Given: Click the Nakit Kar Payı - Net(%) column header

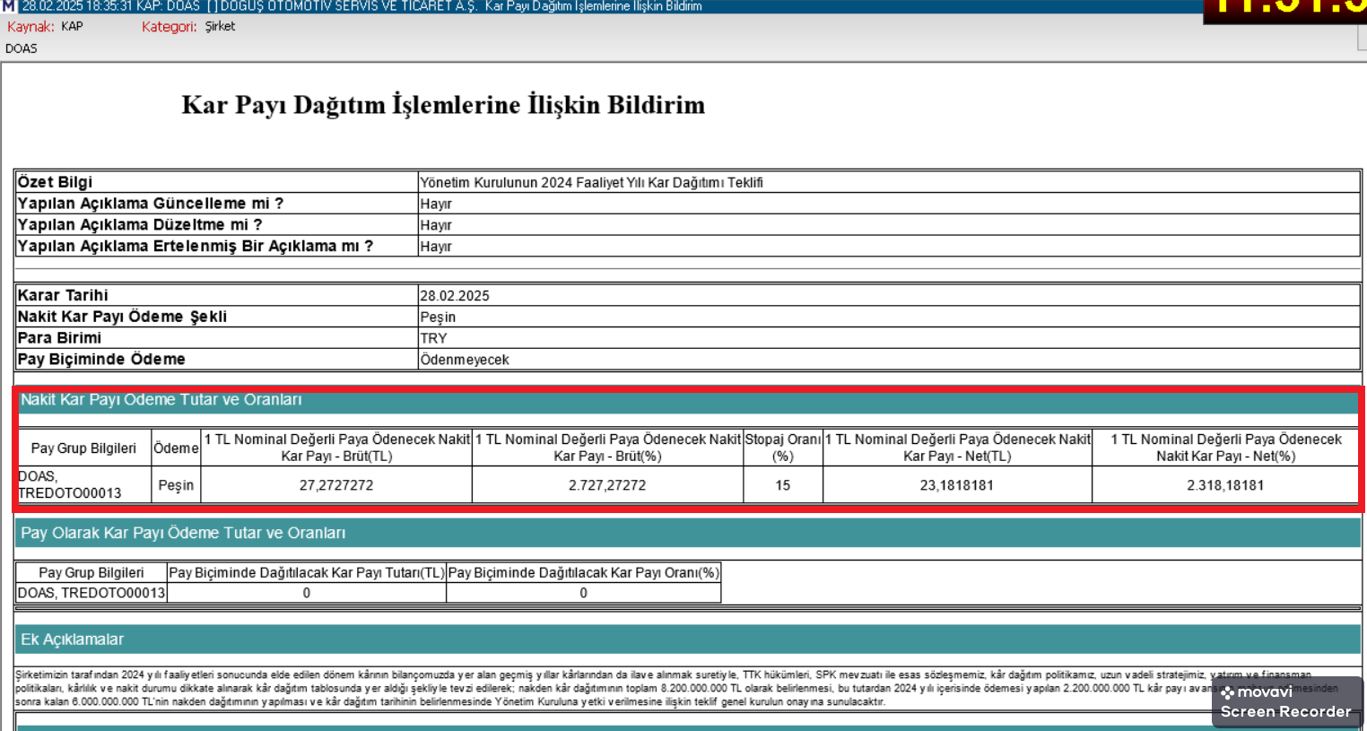Looking at the screenshot, I should [x=1225, y=448].
